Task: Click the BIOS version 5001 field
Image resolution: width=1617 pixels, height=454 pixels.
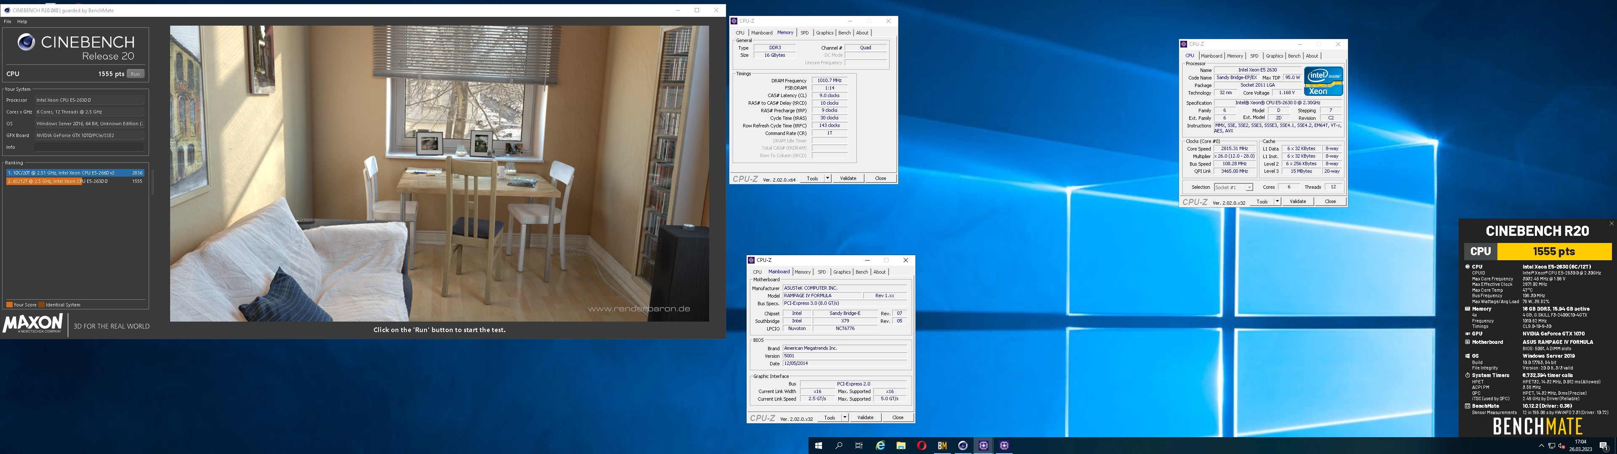Action: click(846, 356)
